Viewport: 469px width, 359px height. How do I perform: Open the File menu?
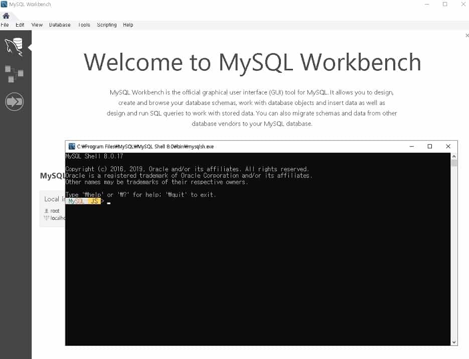pyautogui.click(x=5, y=25)
